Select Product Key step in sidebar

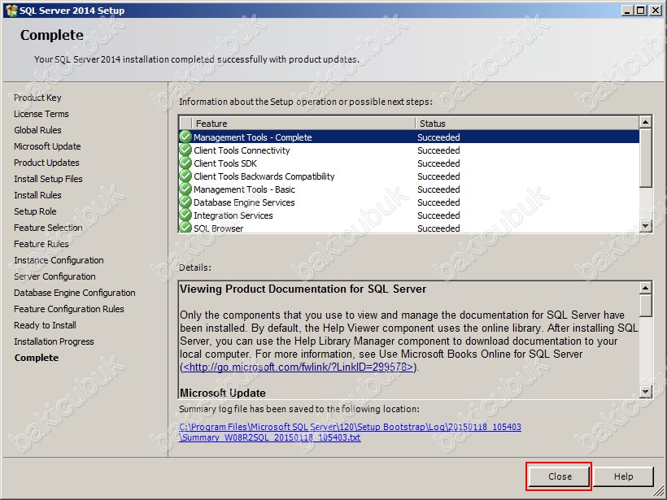coord(37,98)
